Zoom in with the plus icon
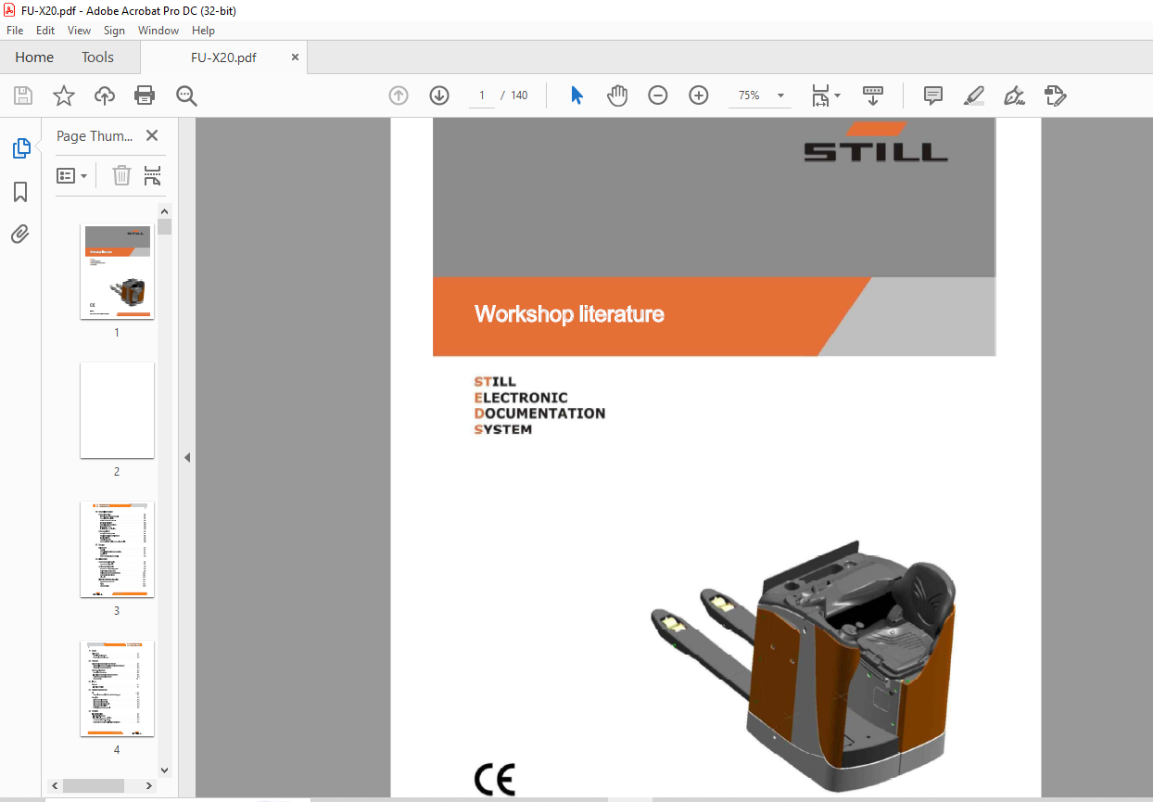 (x=699, y=95)
